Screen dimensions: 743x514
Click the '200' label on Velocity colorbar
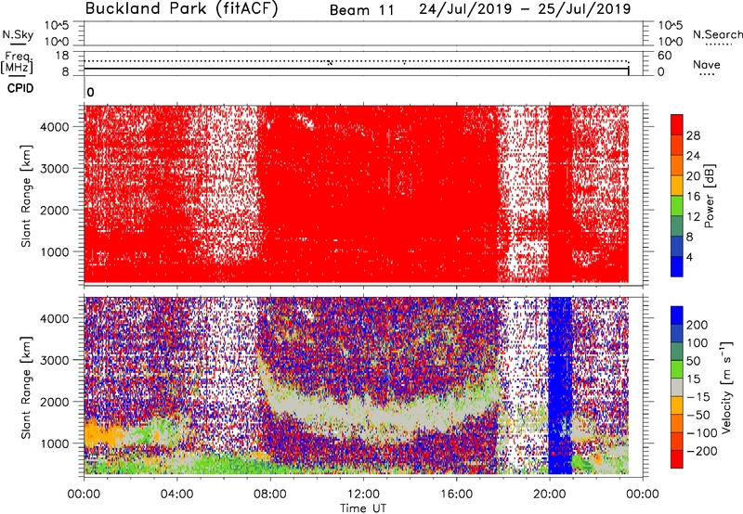697,325
